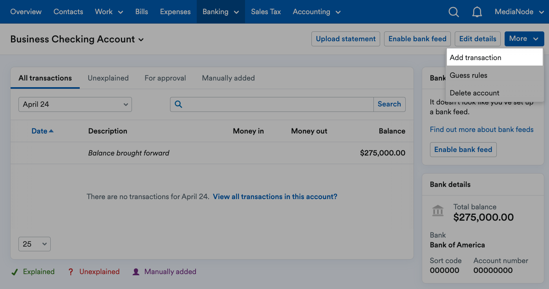Choose Guess rules from the More menu
549x289 pixels.
(469, 75)
